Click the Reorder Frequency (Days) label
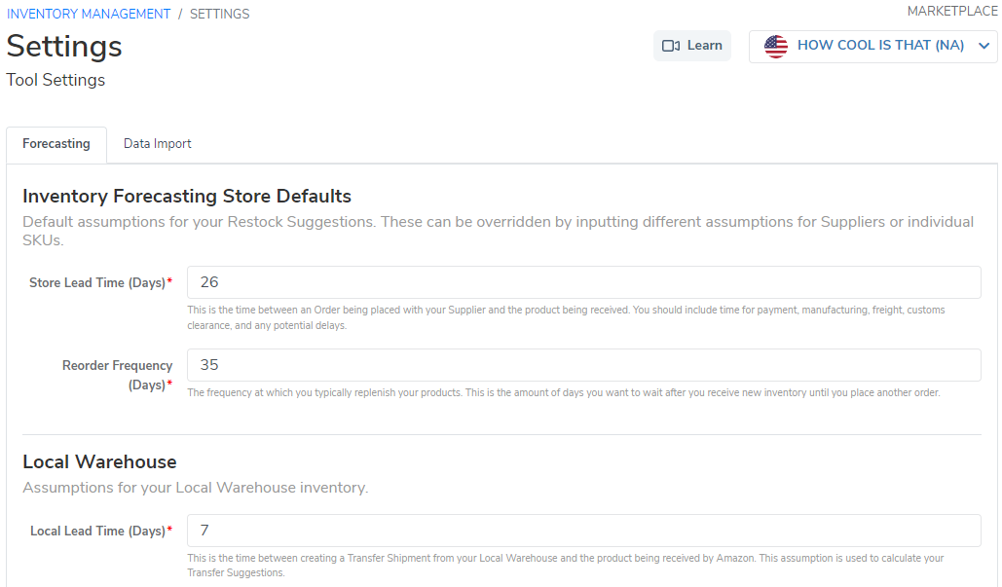Screen dimensions: 1002x587 [117, 375]
